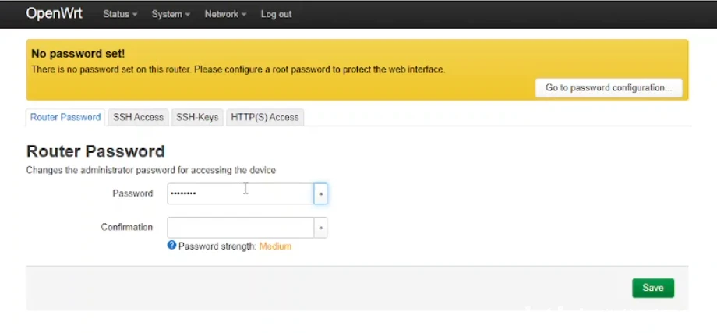This screenshot has width=717, height=333.
Task: Click the 'No password set!' warning heading
Action: tap(77, 54)
